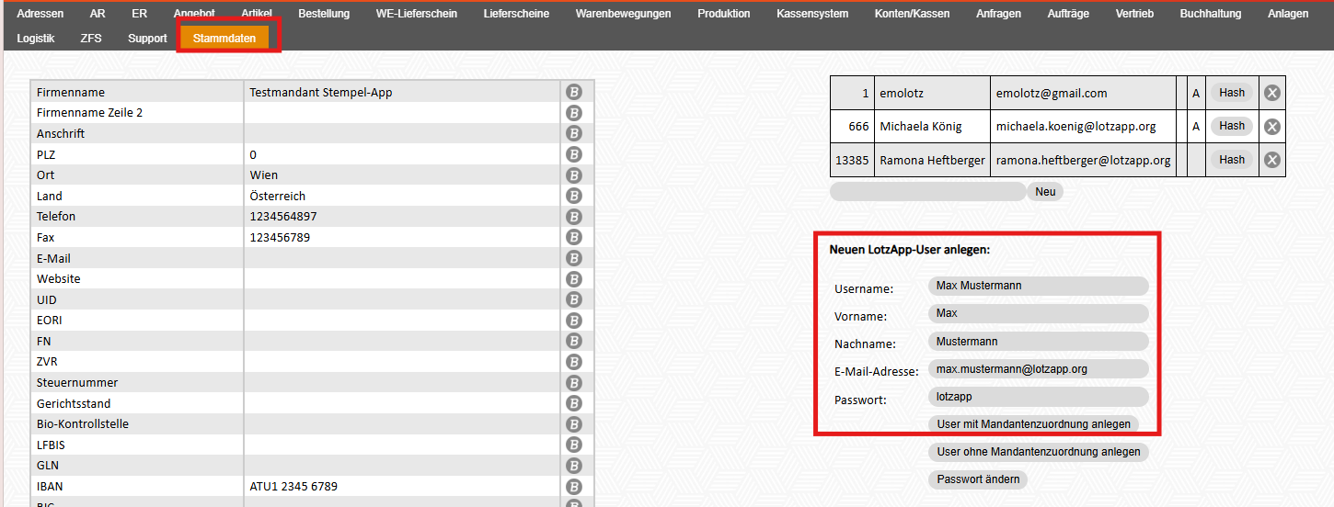Click the B icon in Steuernummer row
The height and width of the screenshot is (507, 1334).
click(574, 383)
